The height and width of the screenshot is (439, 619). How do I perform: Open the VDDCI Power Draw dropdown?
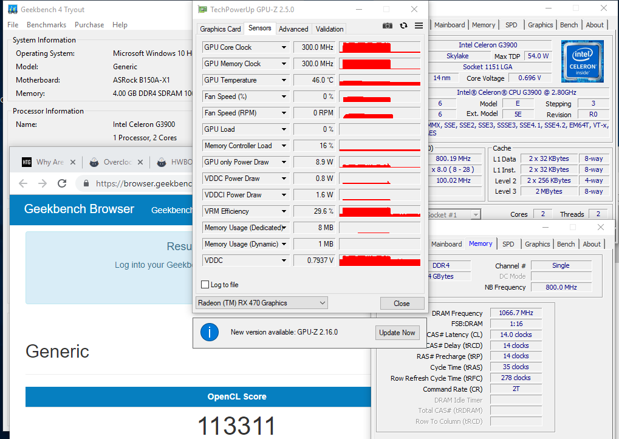point(284,195)
